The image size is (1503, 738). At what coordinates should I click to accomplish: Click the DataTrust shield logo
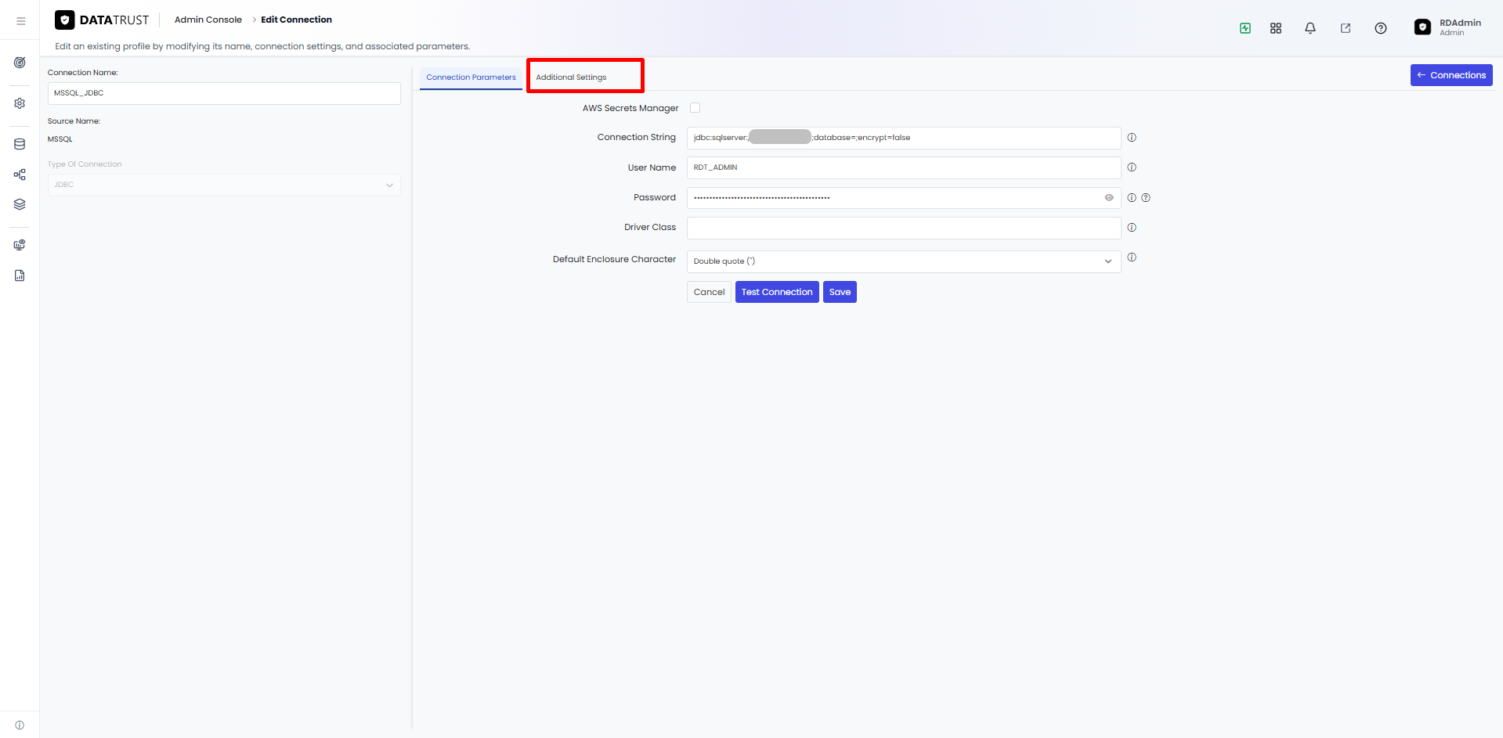(65, 20)
